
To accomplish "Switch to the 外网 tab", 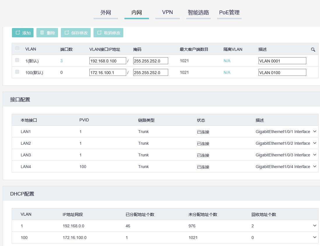I will click(x=106, y=13).
